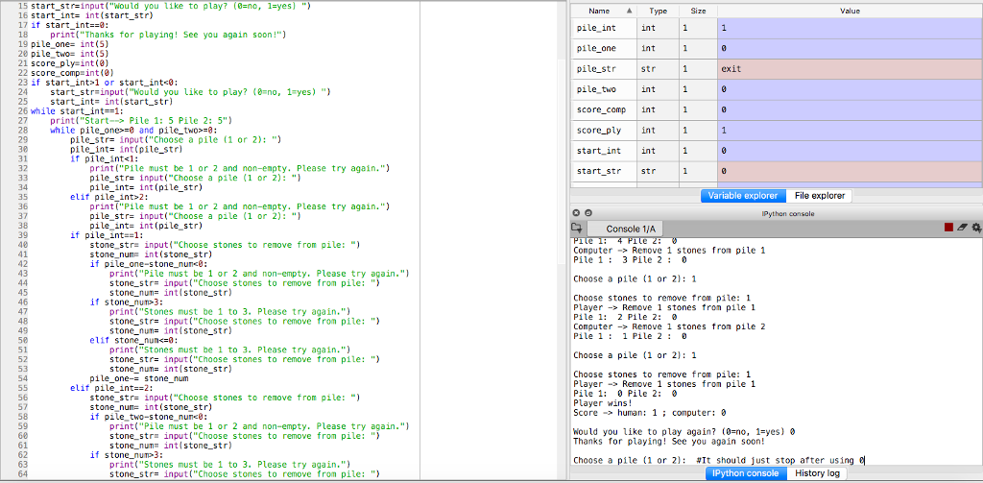Place cursor on line 23 'if start_int>1 or start_int<0:'
The height and width of the screenshot is (483, 983).
point(104,83)
